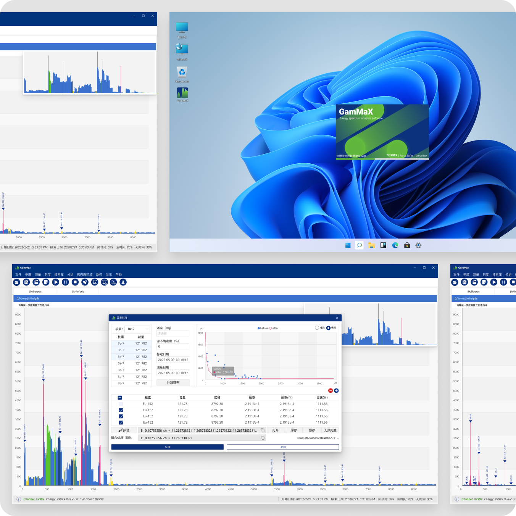Open the 标定日期 date picker field
This screenshot has width=516, height=516.
tap(173, 360)
